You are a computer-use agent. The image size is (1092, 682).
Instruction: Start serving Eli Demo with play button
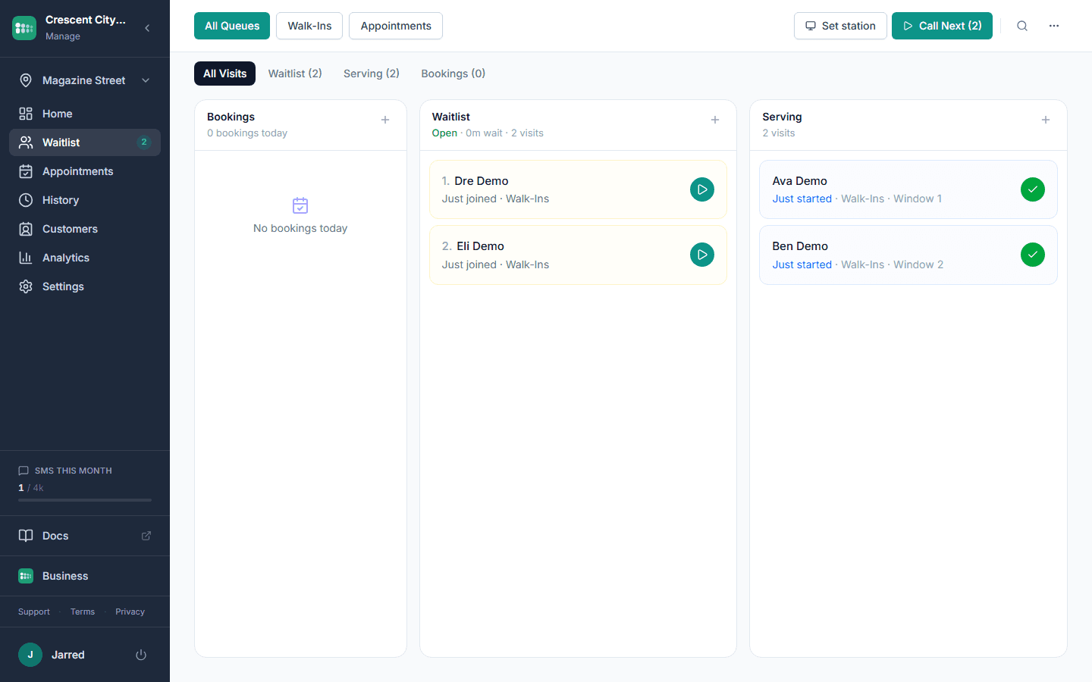(x=702, y=255)
